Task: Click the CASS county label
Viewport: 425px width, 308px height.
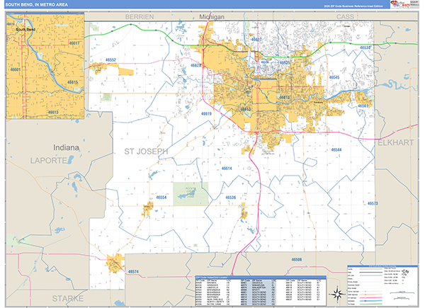Action: [347, 16]
